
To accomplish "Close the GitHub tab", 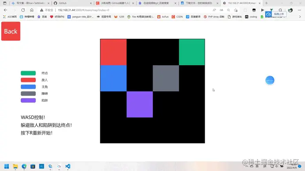I will click(x=91, y=3).
